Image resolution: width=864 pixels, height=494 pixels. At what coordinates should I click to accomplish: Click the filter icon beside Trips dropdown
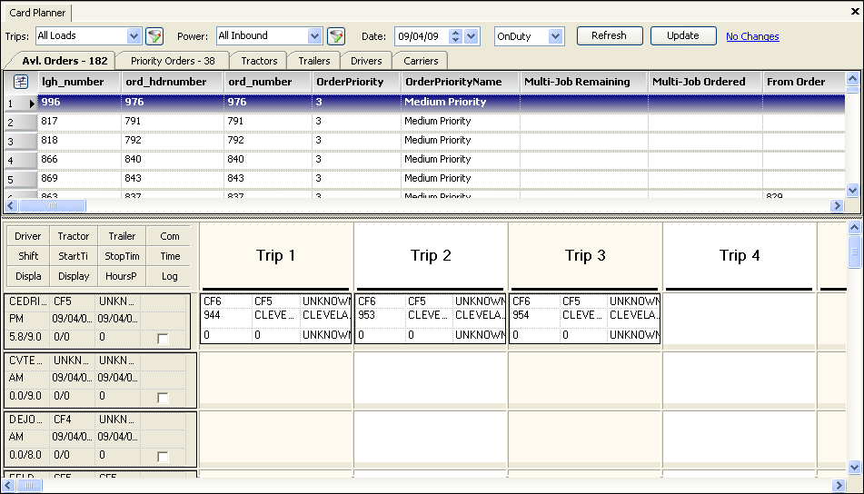click(154, 36)
